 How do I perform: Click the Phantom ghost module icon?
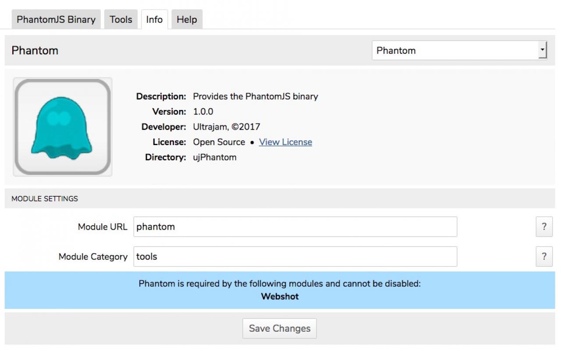(63, 127)
